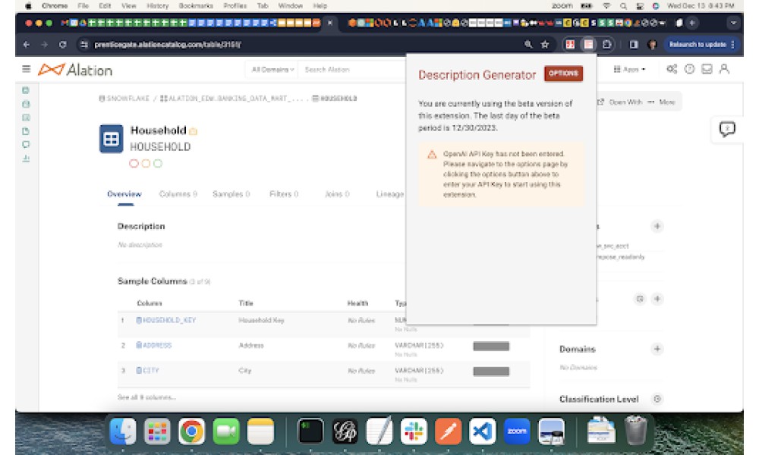759x455 pixels.
Task: Open the Alation hamburger navigation menu
Action: [26, 69]
